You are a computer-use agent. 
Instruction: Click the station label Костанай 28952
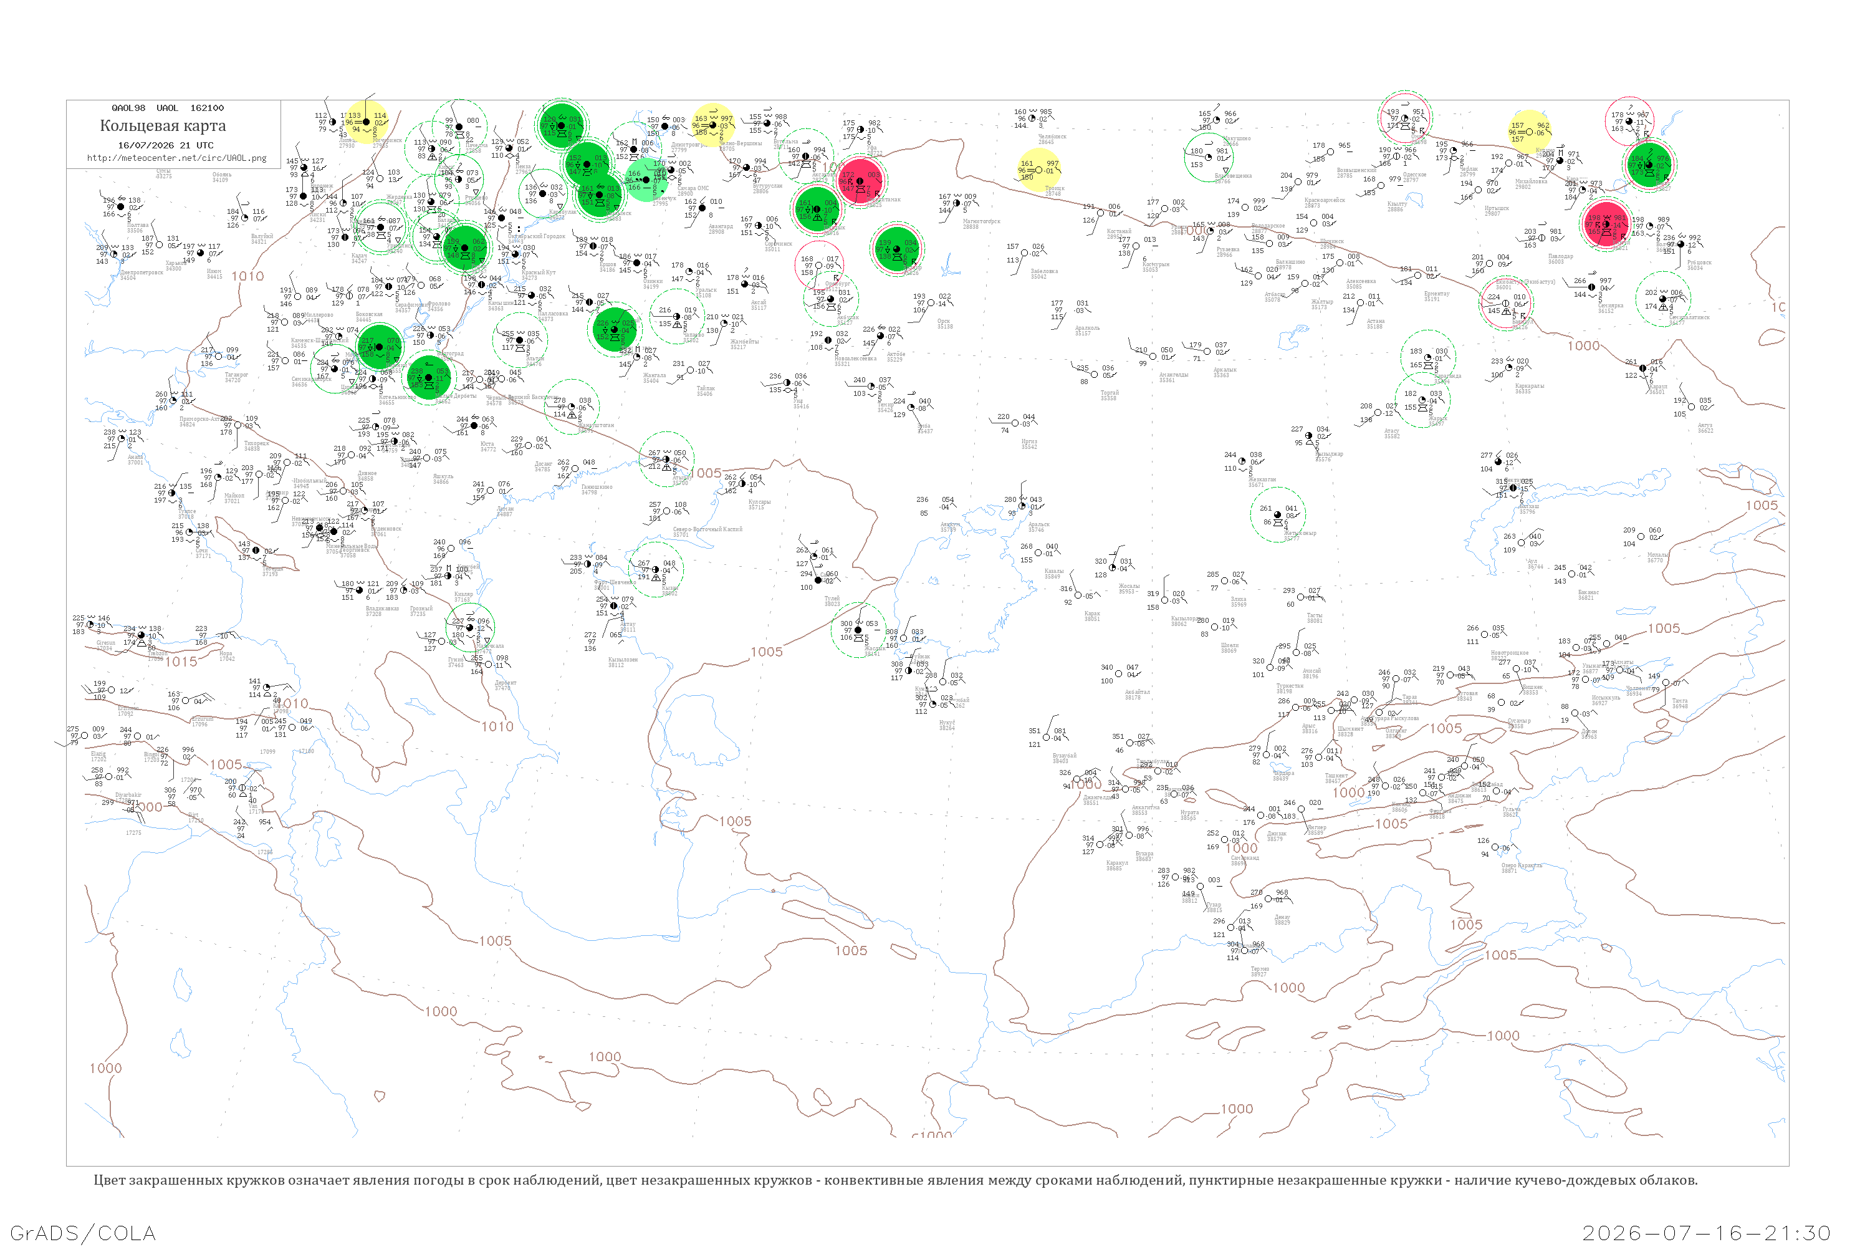(x=1119, y=234)
